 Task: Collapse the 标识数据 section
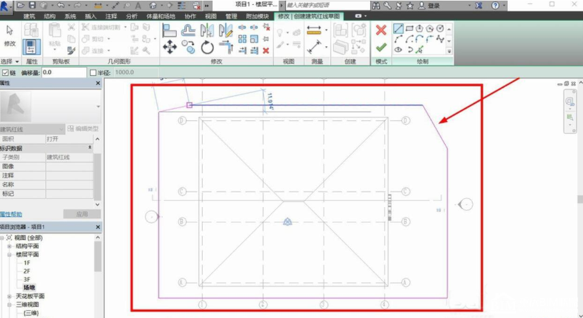89,148
